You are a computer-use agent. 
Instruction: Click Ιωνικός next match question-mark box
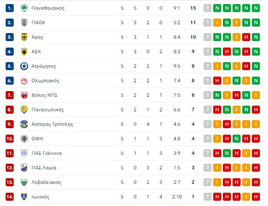(208, 197)
